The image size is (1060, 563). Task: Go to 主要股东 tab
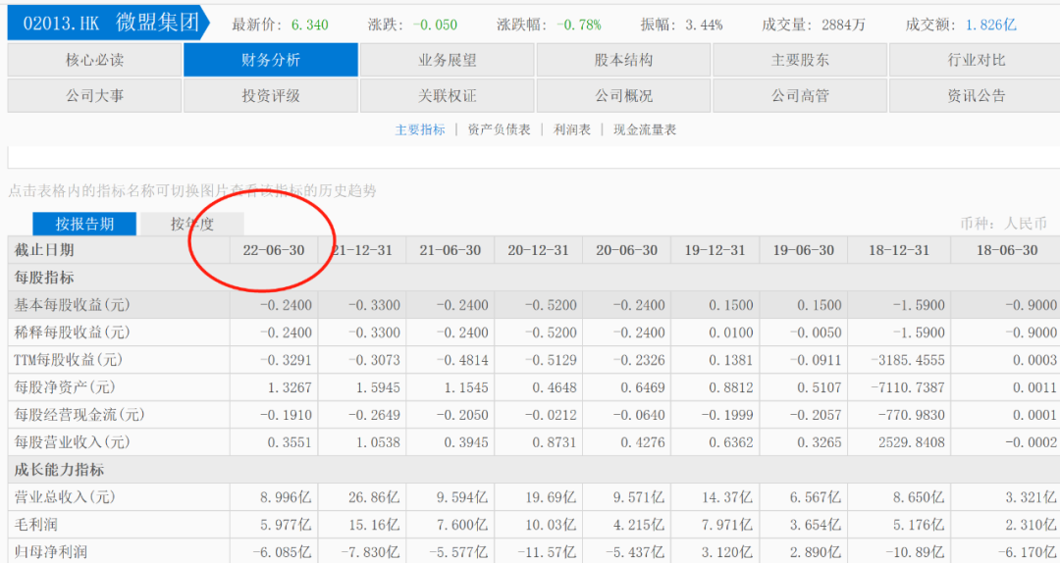pyautogui.click(x=800, y=60)
